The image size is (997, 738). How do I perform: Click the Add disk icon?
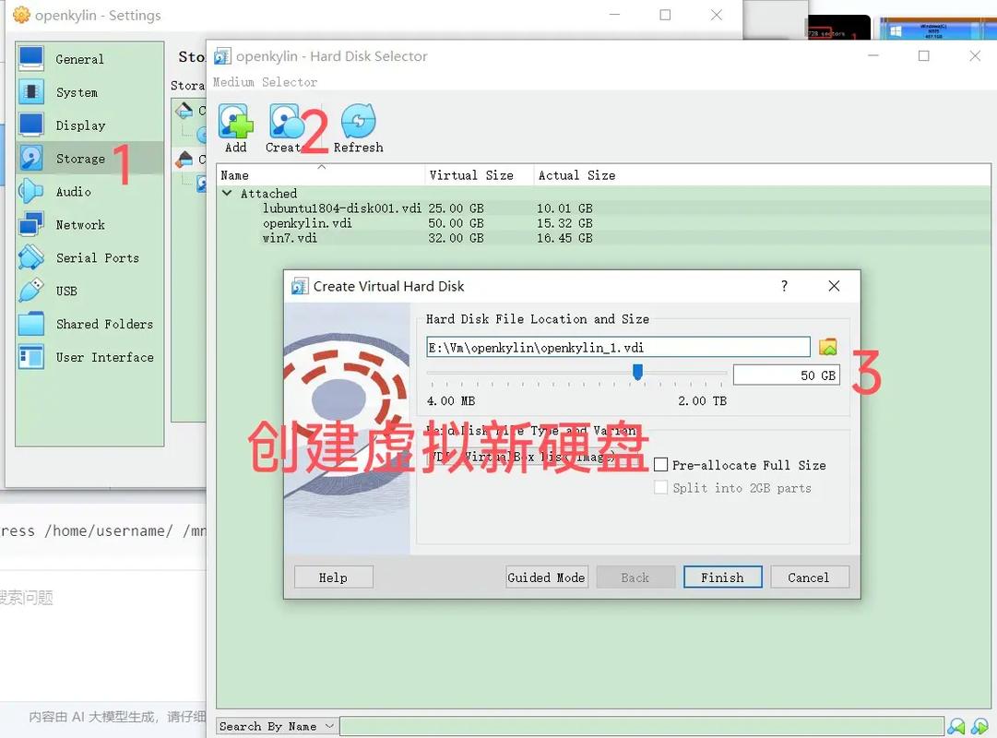pos(235,121)
